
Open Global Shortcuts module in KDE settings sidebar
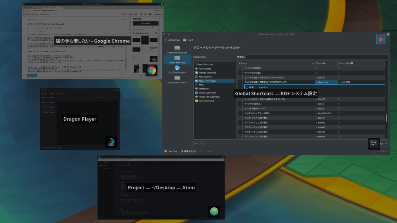pos(177,60)
